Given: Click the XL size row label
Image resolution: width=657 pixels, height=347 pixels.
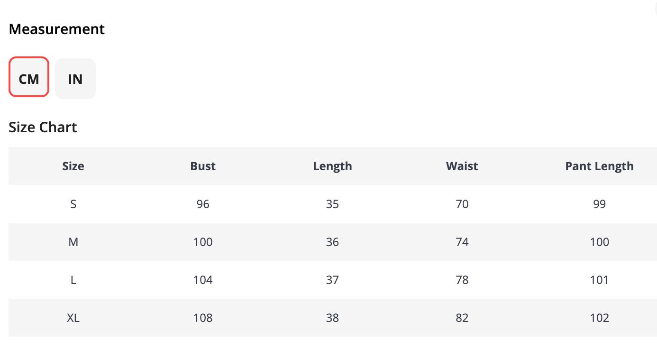Looking at the screenshot, I should coord(73,318).
